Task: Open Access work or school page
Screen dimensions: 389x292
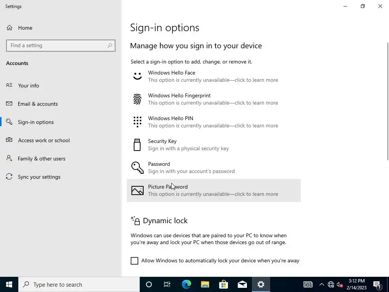Action: (61, 140)
